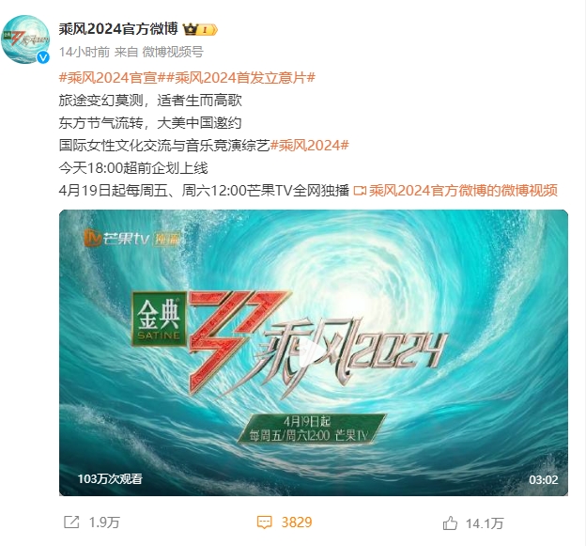Click the repost count 1.9万
Screen dimensions: 586x546
104,523
